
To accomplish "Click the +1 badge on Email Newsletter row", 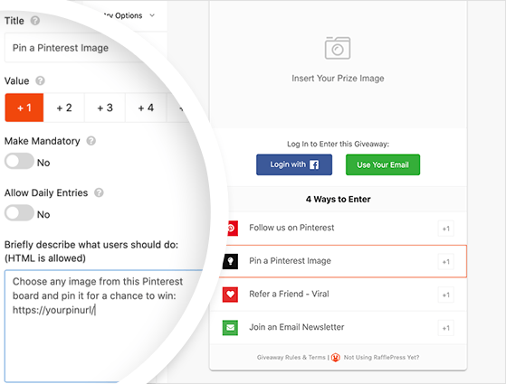I will [445, 328].
